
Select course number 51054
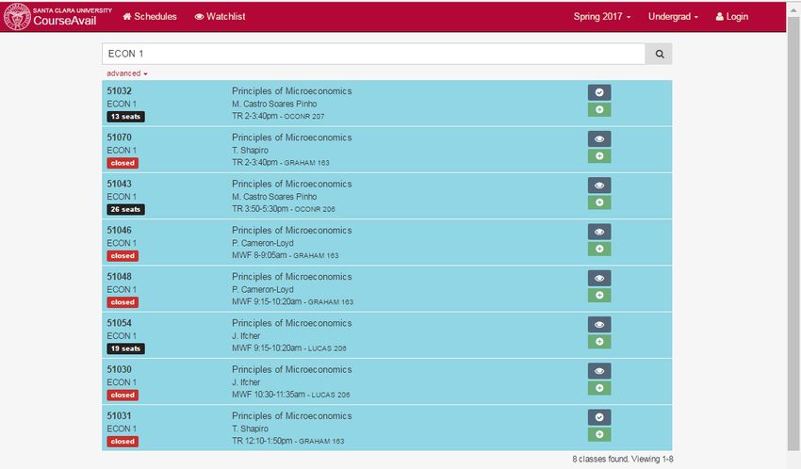tap(119, 323)
